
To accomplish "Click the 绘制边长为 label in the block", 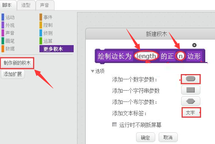I will click(115, 56).
